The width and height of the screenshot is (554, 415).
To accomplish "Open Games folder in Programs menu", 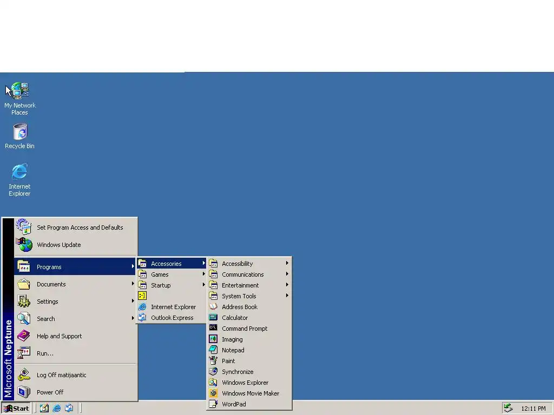I will [172, 274].
